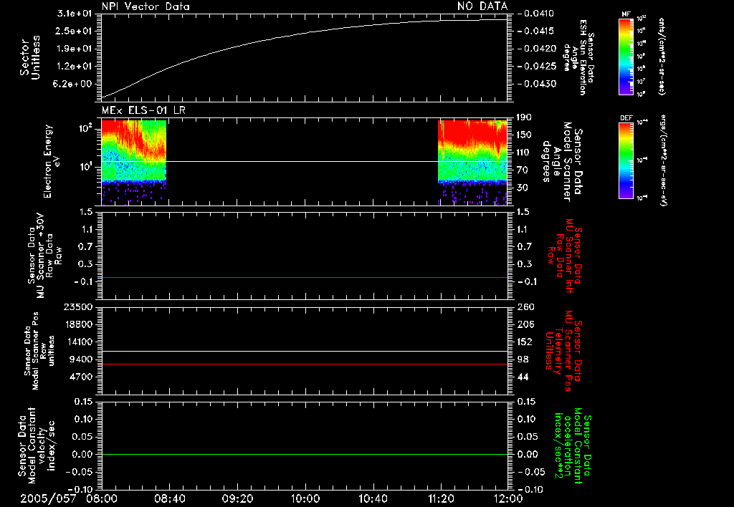This screenshot has height=507, width=734.
Task: Click the NF scale units label
Action: point(662,56)
